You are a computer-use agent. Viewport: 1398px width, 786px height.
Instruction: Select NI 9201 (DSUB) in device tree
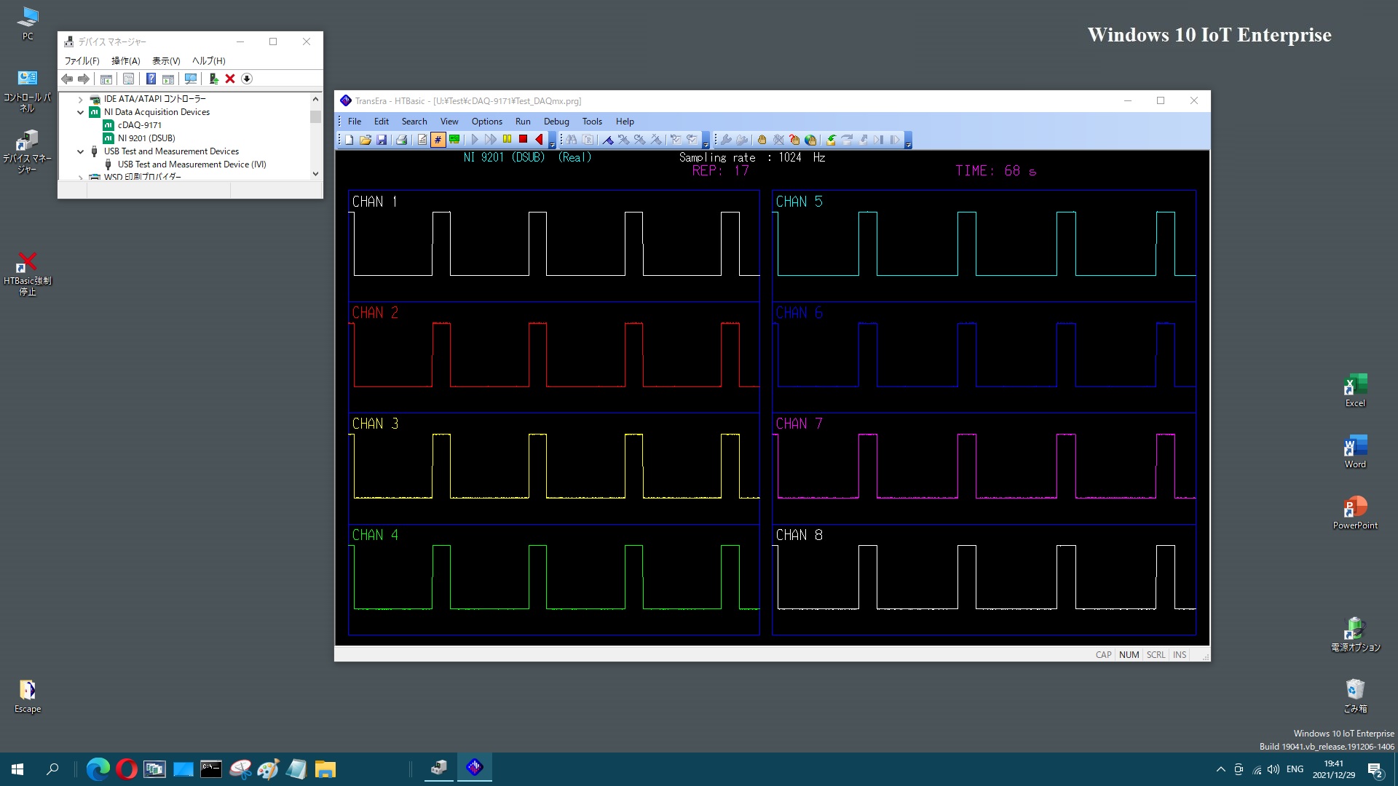(146, 138)
